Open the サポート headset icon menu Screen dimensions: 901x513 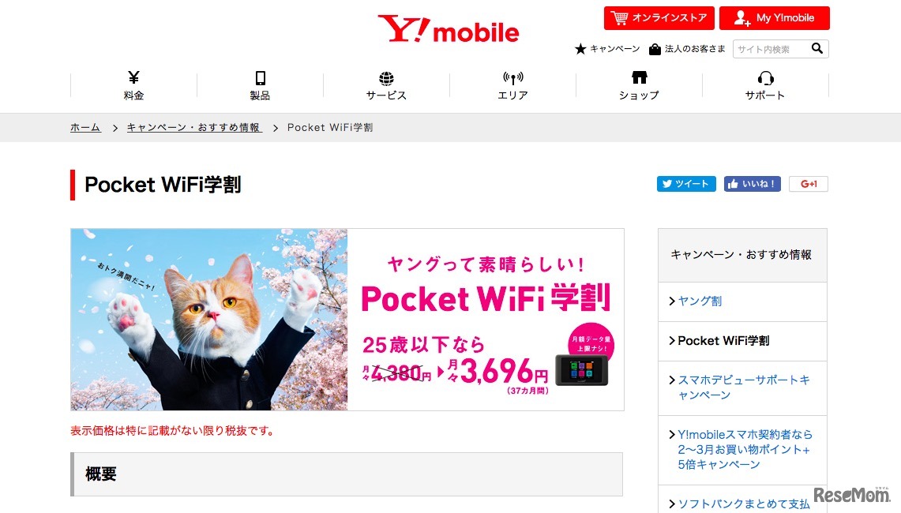pos(765,85)
